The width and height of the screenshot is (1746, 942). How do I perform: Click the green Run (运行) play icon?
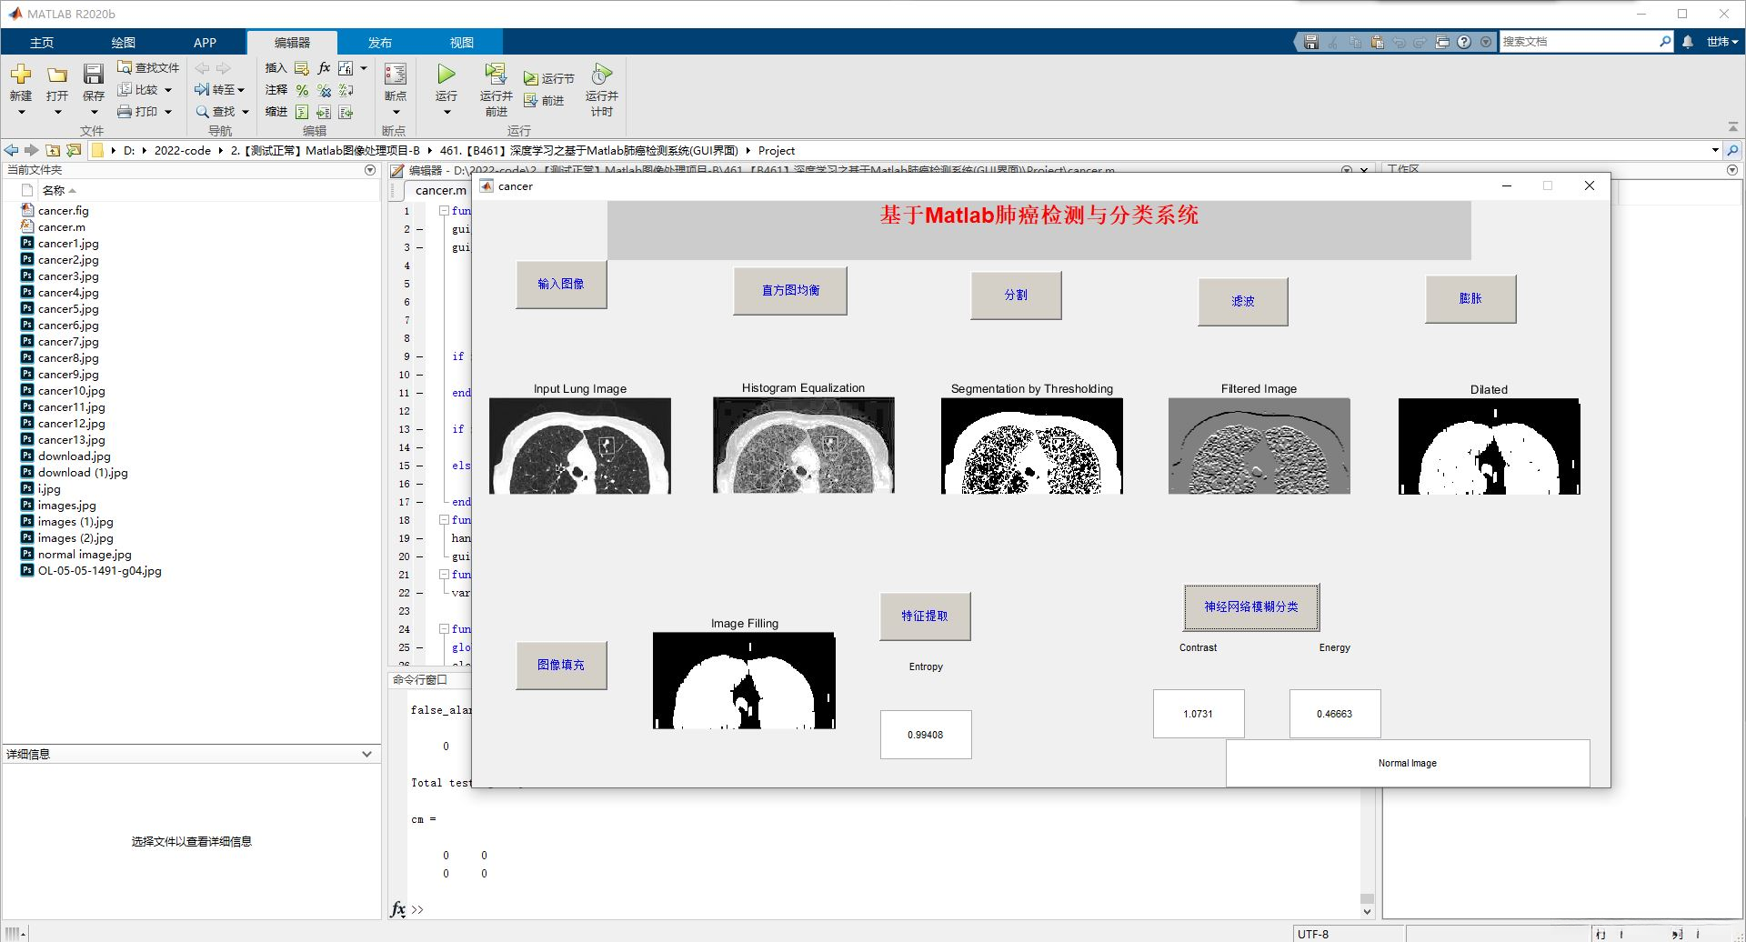click(447, 74)
